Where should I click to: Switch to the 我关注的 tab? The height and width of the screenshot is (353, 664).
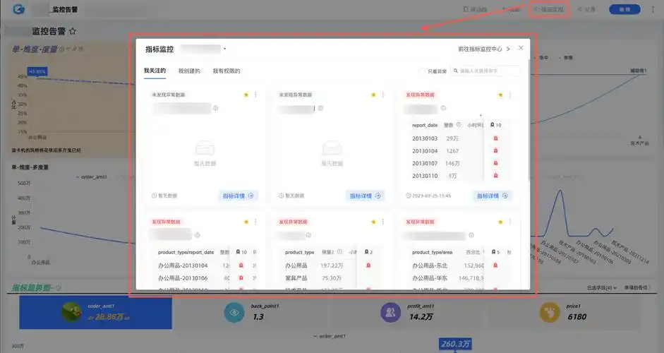point(155,71)
